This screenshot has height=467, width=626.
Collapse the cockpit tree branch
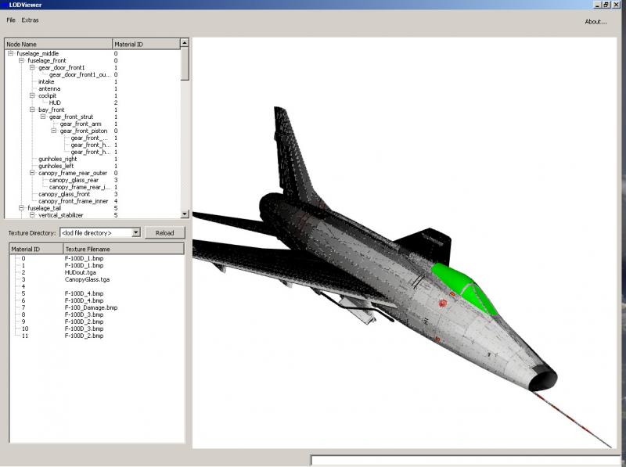(x=32, y=95)
